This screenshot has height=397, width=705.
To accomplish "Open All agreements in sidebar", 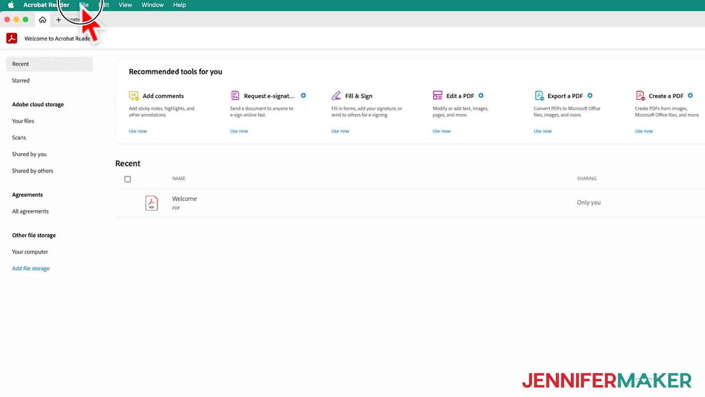I will pos(30,211).
